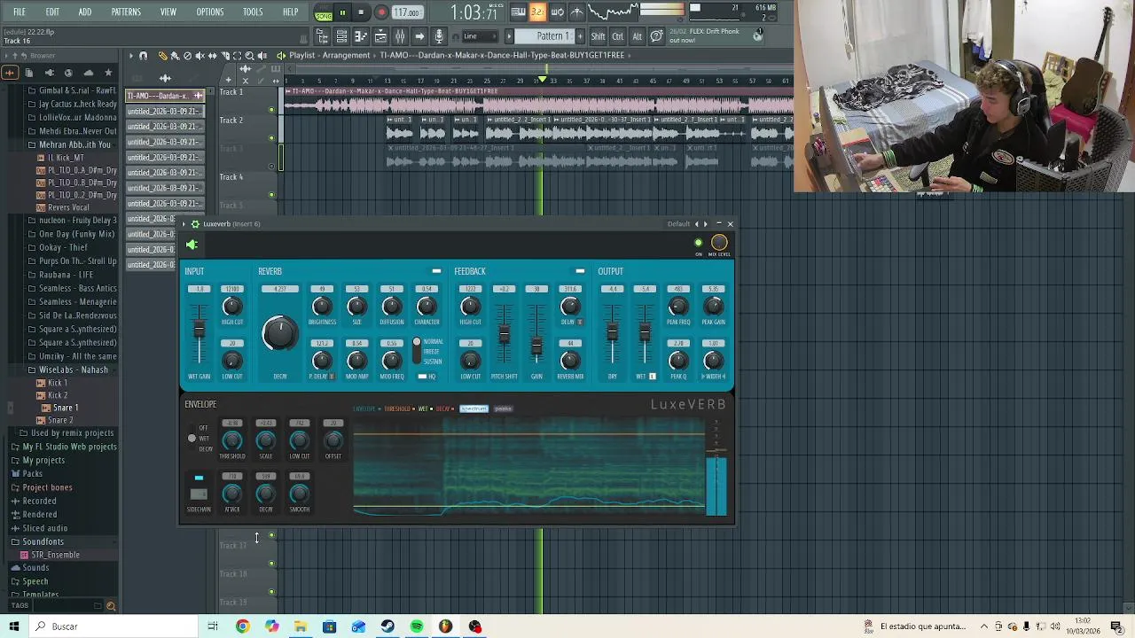Toggle Luxeverb ON indicator light

click(699, 243)
